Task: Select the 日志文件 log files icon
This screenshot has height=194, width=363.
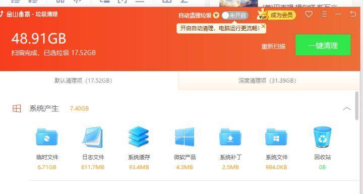Action: point(93,137)
